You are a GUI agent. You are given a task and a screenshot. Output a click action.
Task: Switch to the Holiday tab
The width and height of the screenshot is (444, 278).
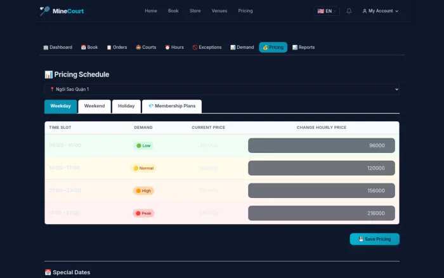click(126, 106)
